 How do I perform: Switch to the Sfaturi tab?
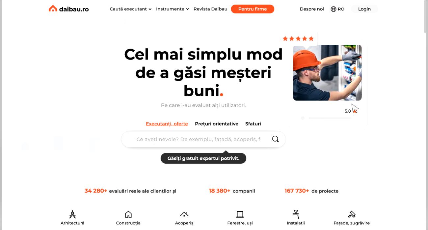click(x=253, y=124)
